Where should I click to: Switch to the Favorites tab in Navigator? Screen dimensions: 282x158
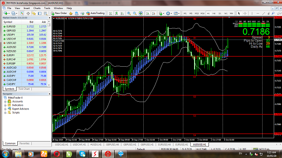click(24, 143)
